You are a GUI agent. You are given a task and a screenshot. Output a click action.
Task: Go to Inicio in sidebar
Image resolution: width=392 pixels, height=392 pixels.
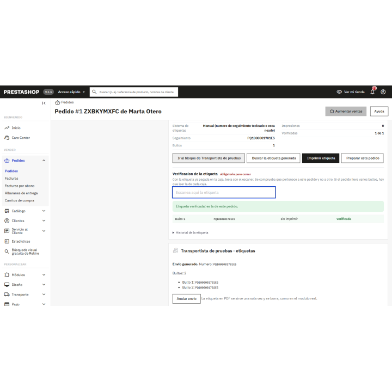coord(16,128)
